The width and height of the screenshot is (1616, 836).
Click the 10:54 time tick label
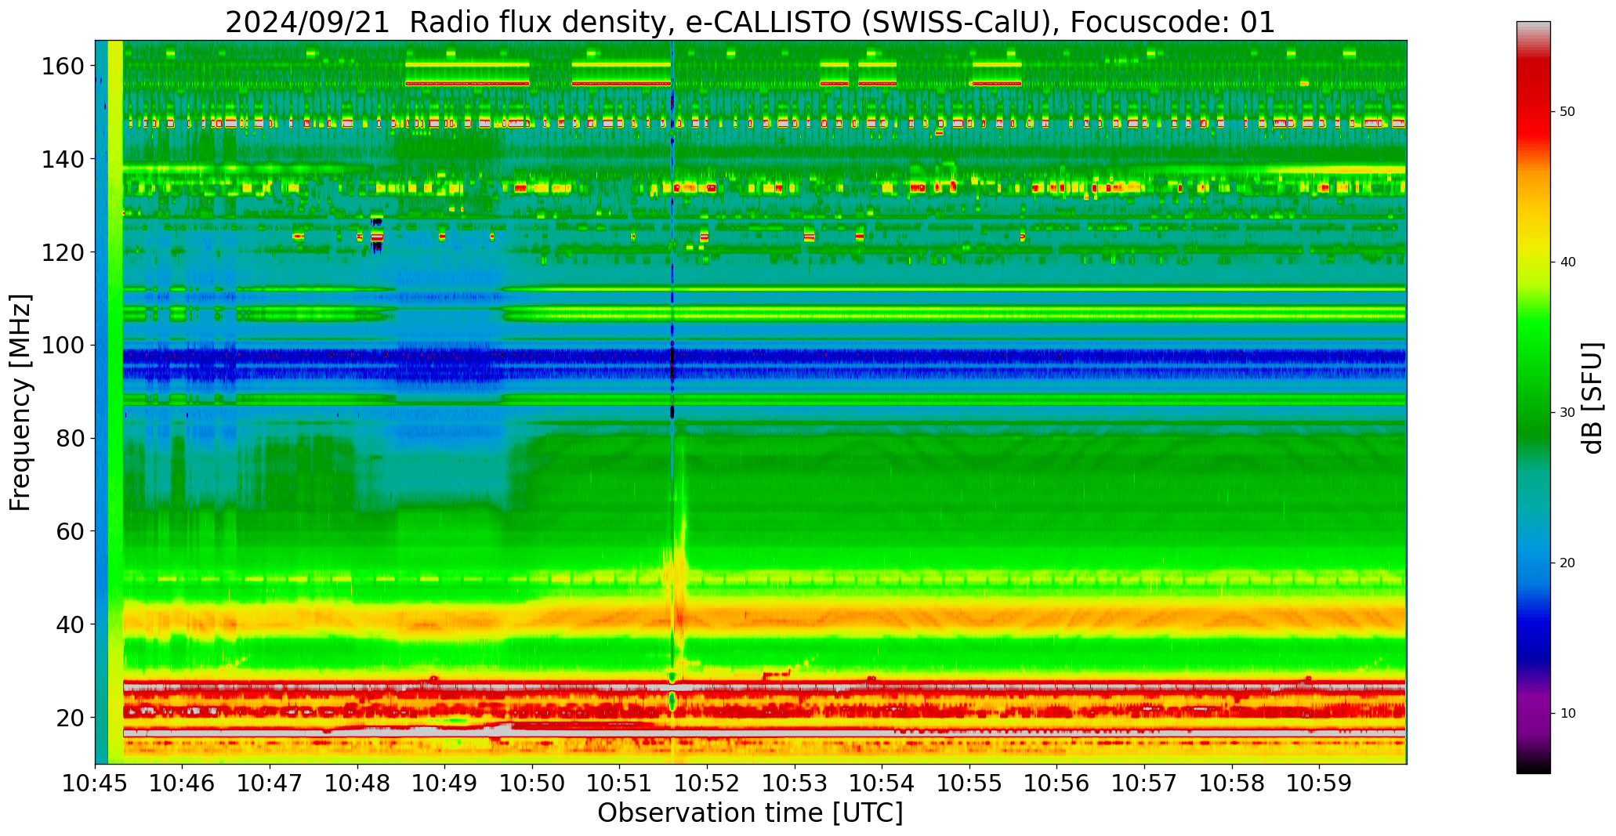(x=882, y=783)
